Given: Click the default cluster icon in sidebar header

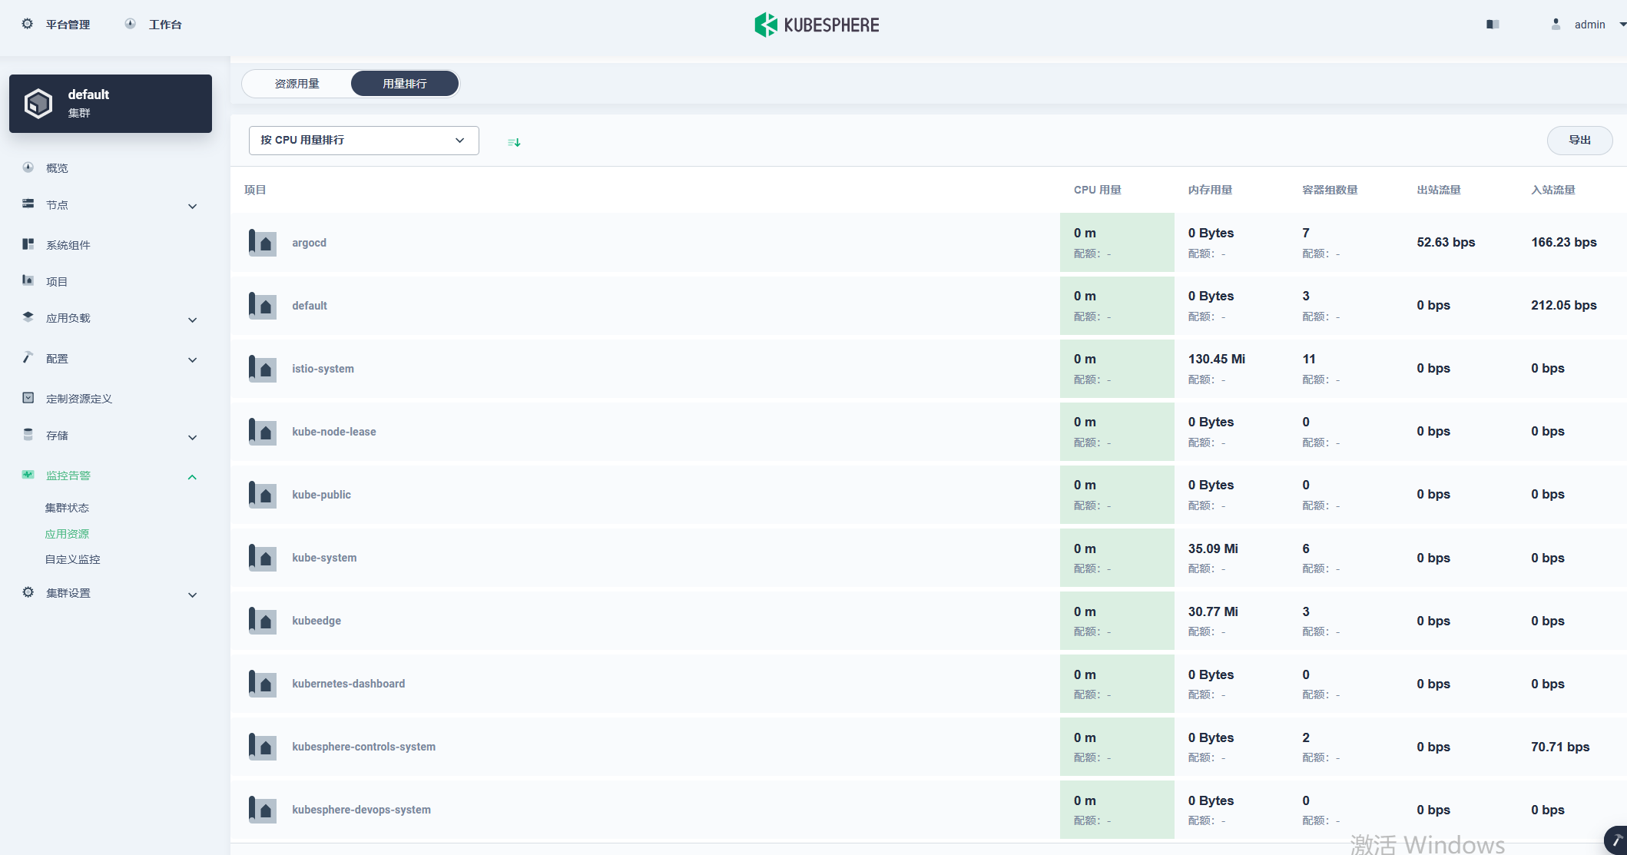Looking at the screenshot, I should 38,102.
